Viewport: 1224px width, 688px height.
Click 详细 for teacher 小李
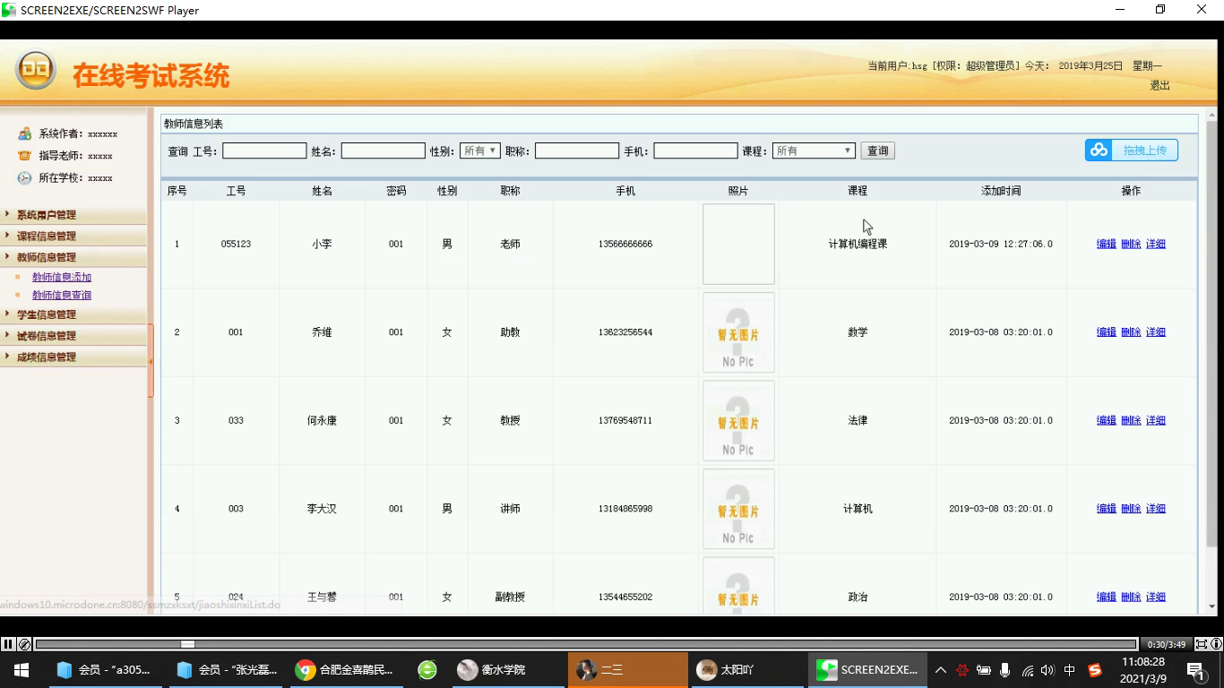click(1156, 244)
